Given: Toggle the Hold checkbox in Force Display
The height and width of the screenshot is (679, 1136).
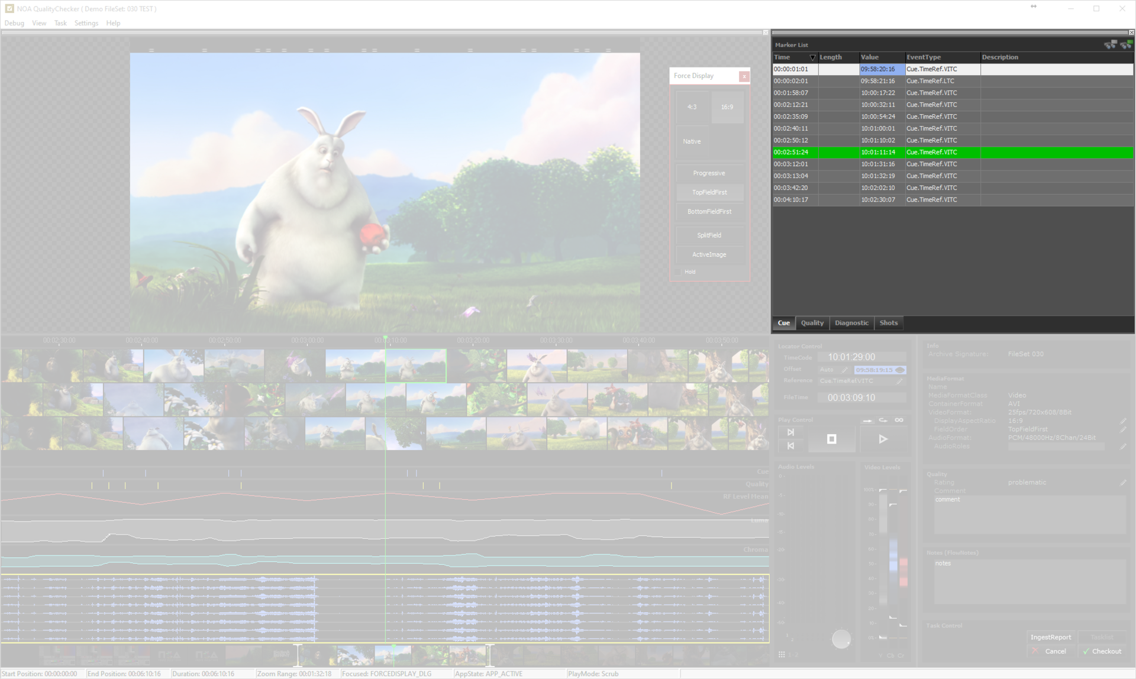Looking at the screenshot, I should pos(678,272).
